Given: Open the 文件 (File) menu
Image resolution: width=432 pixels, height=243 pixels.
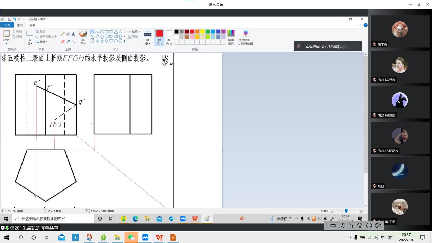Looking at the screenshot, I should click(x=7, y=25).
